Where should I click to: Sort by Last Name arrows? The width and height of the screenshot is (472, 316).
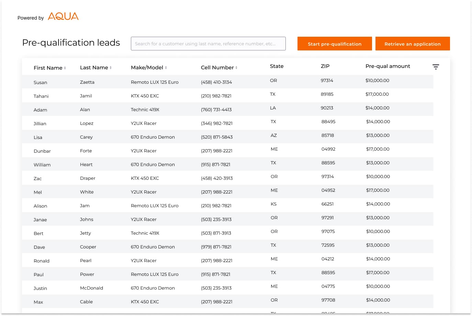tap(111, 68)
